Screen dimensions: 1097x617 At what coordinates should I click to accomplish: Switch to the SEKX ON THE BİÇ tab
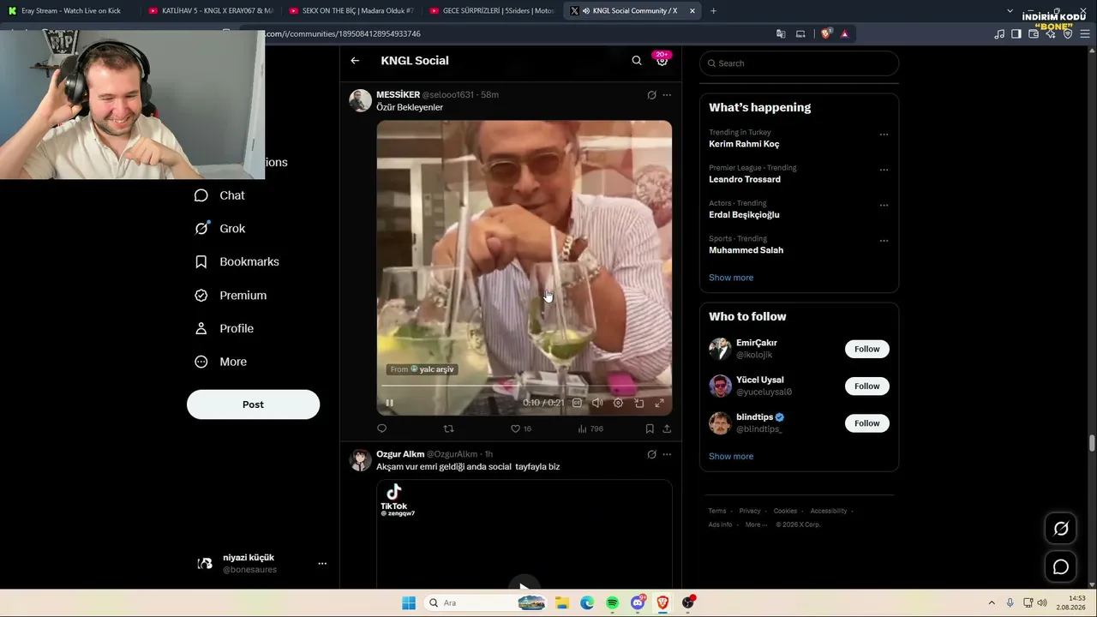(351, 11)
